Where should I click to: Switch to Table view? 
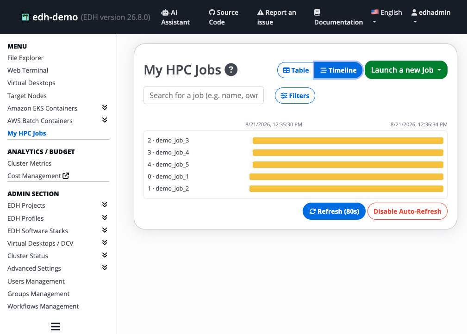(295, 70)
